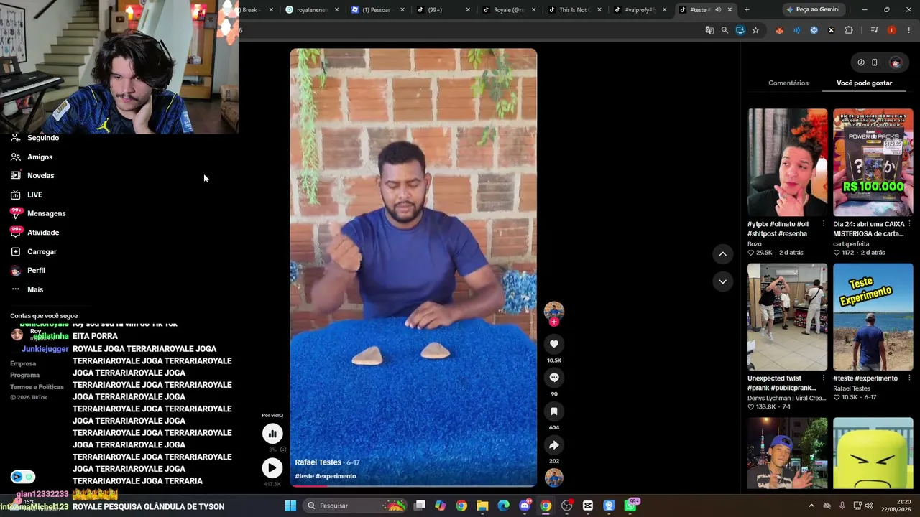Open the vidIQ stats bar-chart button

[x=272, y=433]
